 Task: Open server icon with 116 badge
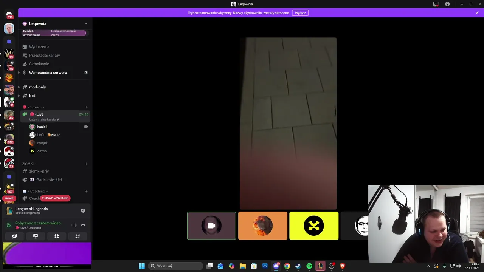9,15
